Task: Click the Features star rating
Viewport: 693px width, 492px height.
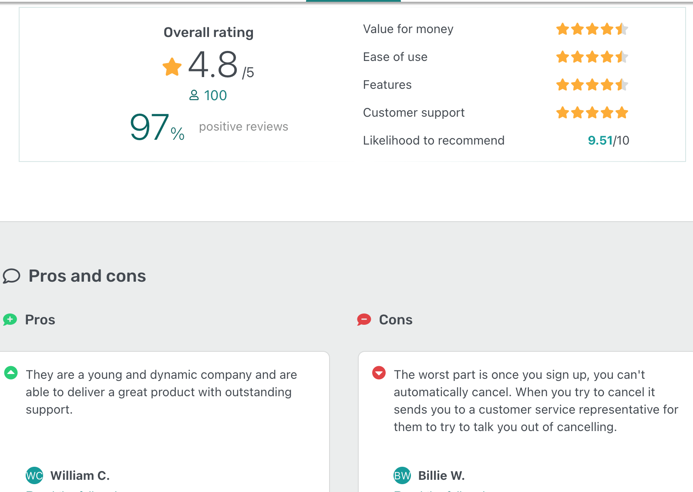Action: click(592, 85)
